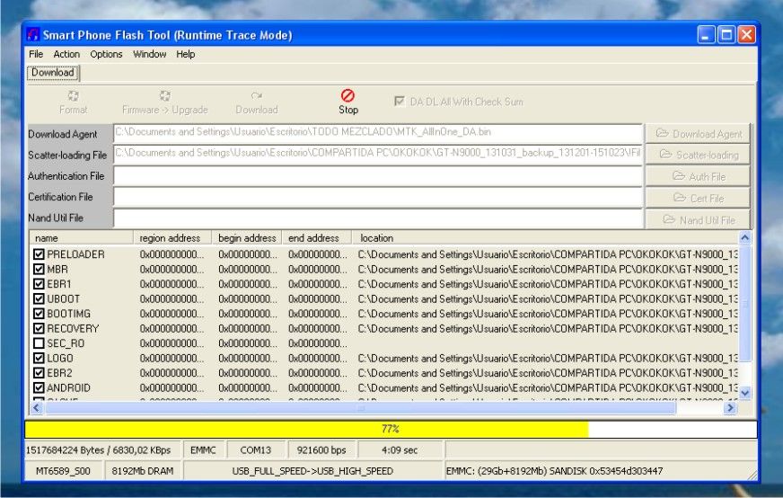Image resolution: width=783 pixels, height=498 pixels.
Task: Open the Download Agent file browser button
Action: point(698,134)
